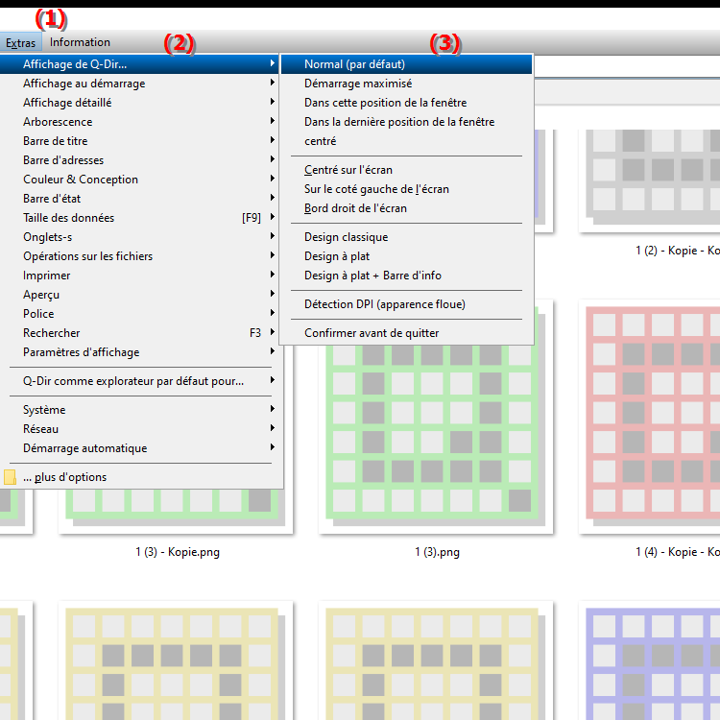
Task: Select thumbnail of 1 (3).png
Action: (x=436, y=439)
